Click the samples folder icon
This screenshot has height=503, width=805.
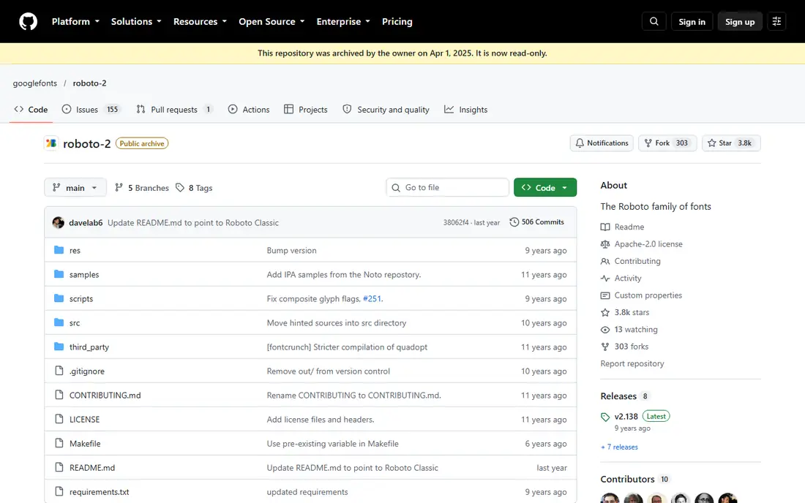point(59,274)
